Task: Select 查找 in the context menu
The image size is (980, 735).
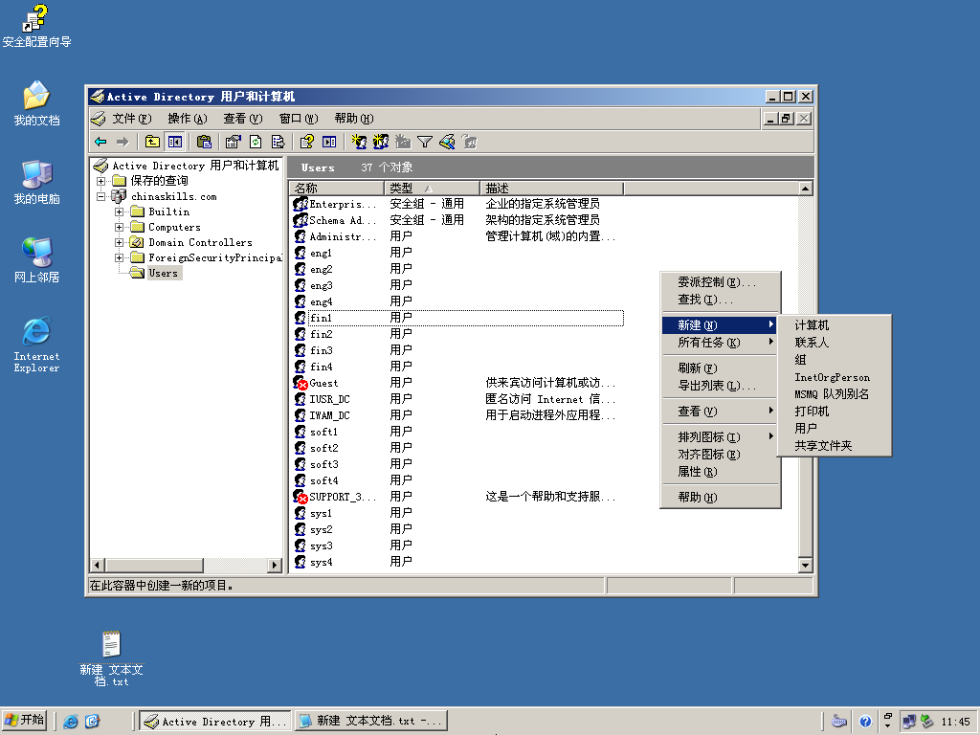Action: 720,300
